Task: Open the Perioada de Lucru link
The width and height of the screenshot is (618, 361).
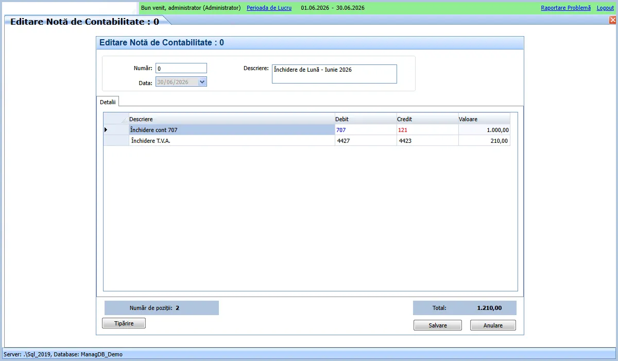Action: click(269, 8)
